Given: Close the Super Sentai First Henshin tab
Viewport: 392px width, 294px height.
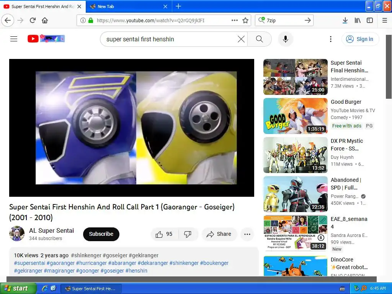Looking at the screenshot, I should 79,7.
